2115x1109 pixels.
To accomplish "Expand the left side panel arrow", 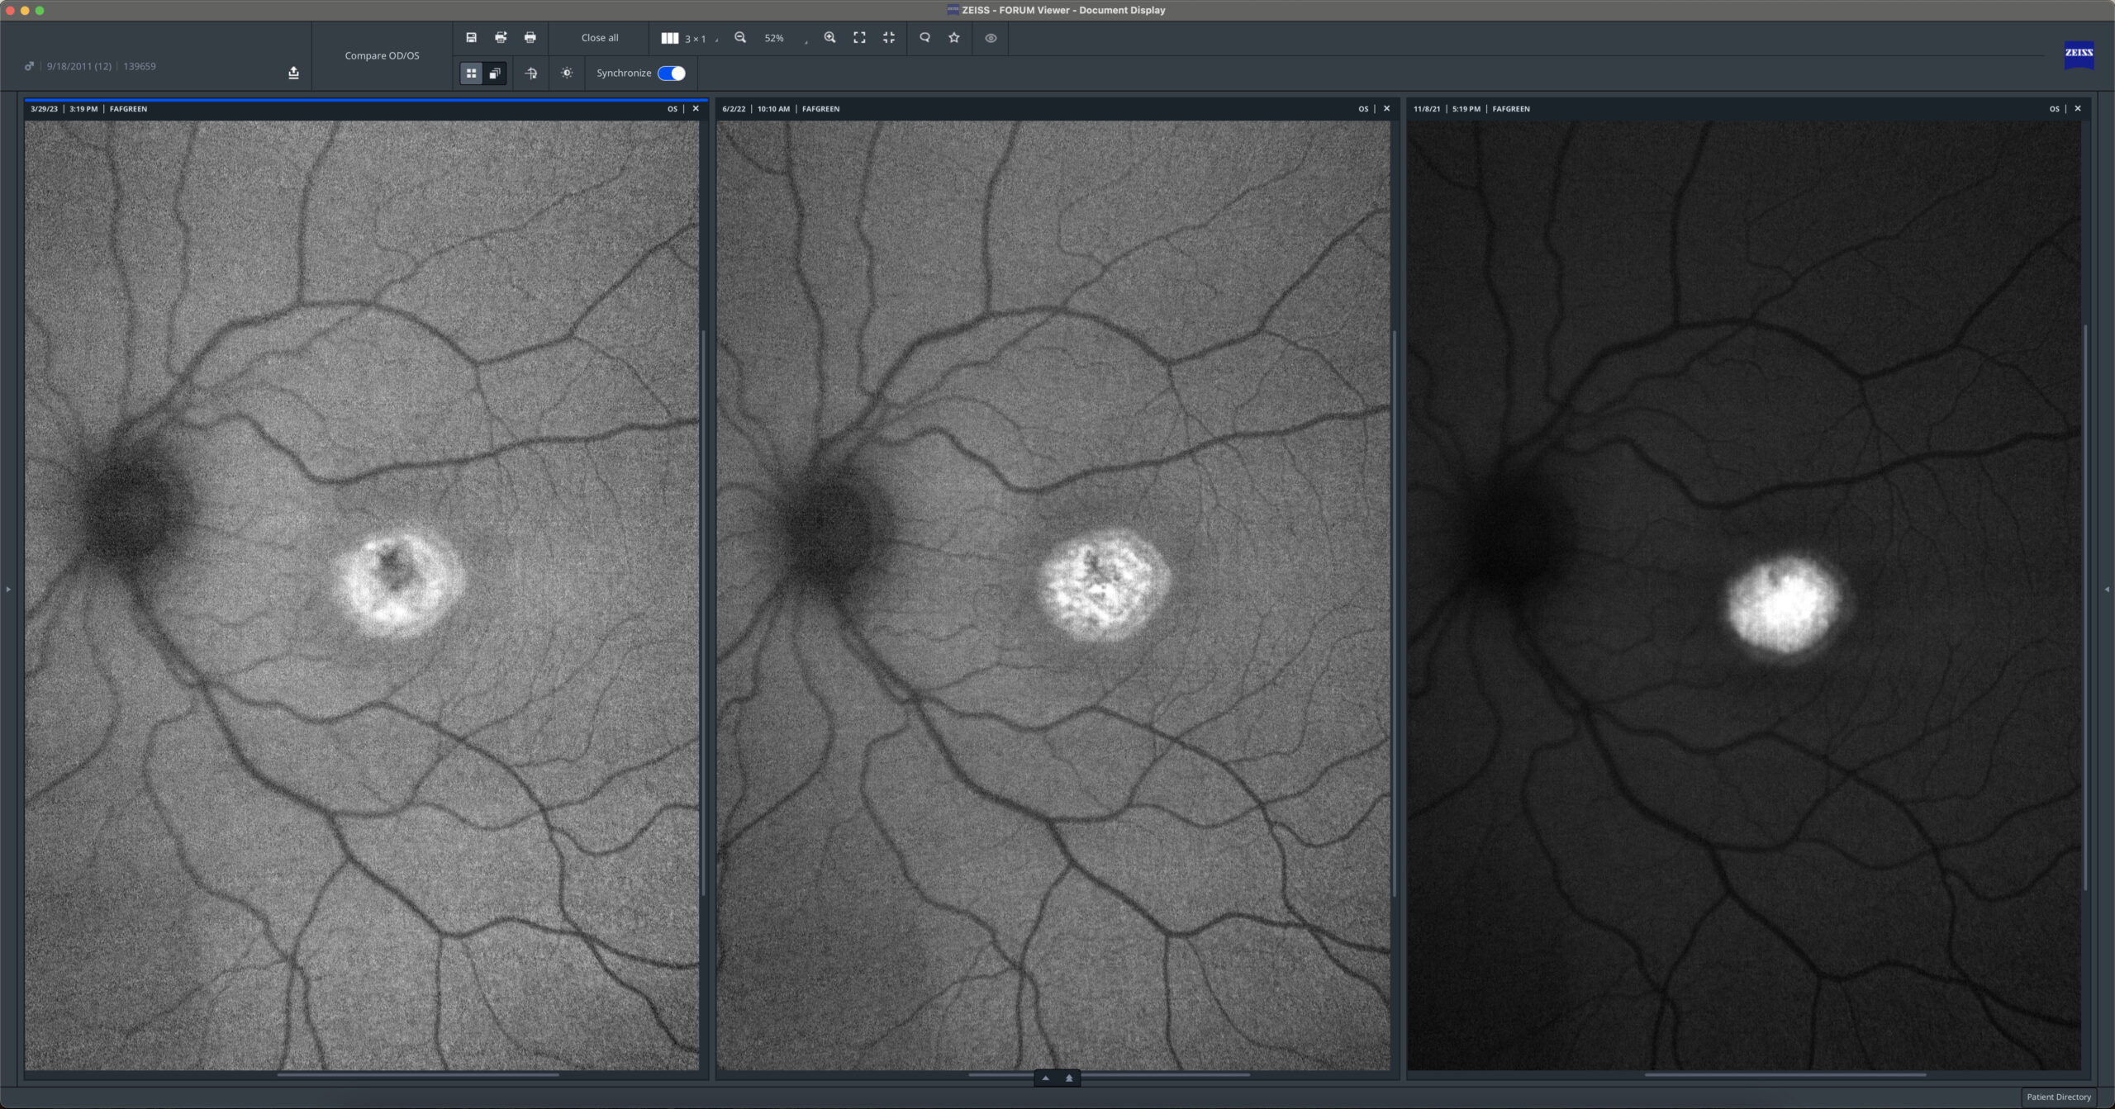I will click(x=8, y=589).
